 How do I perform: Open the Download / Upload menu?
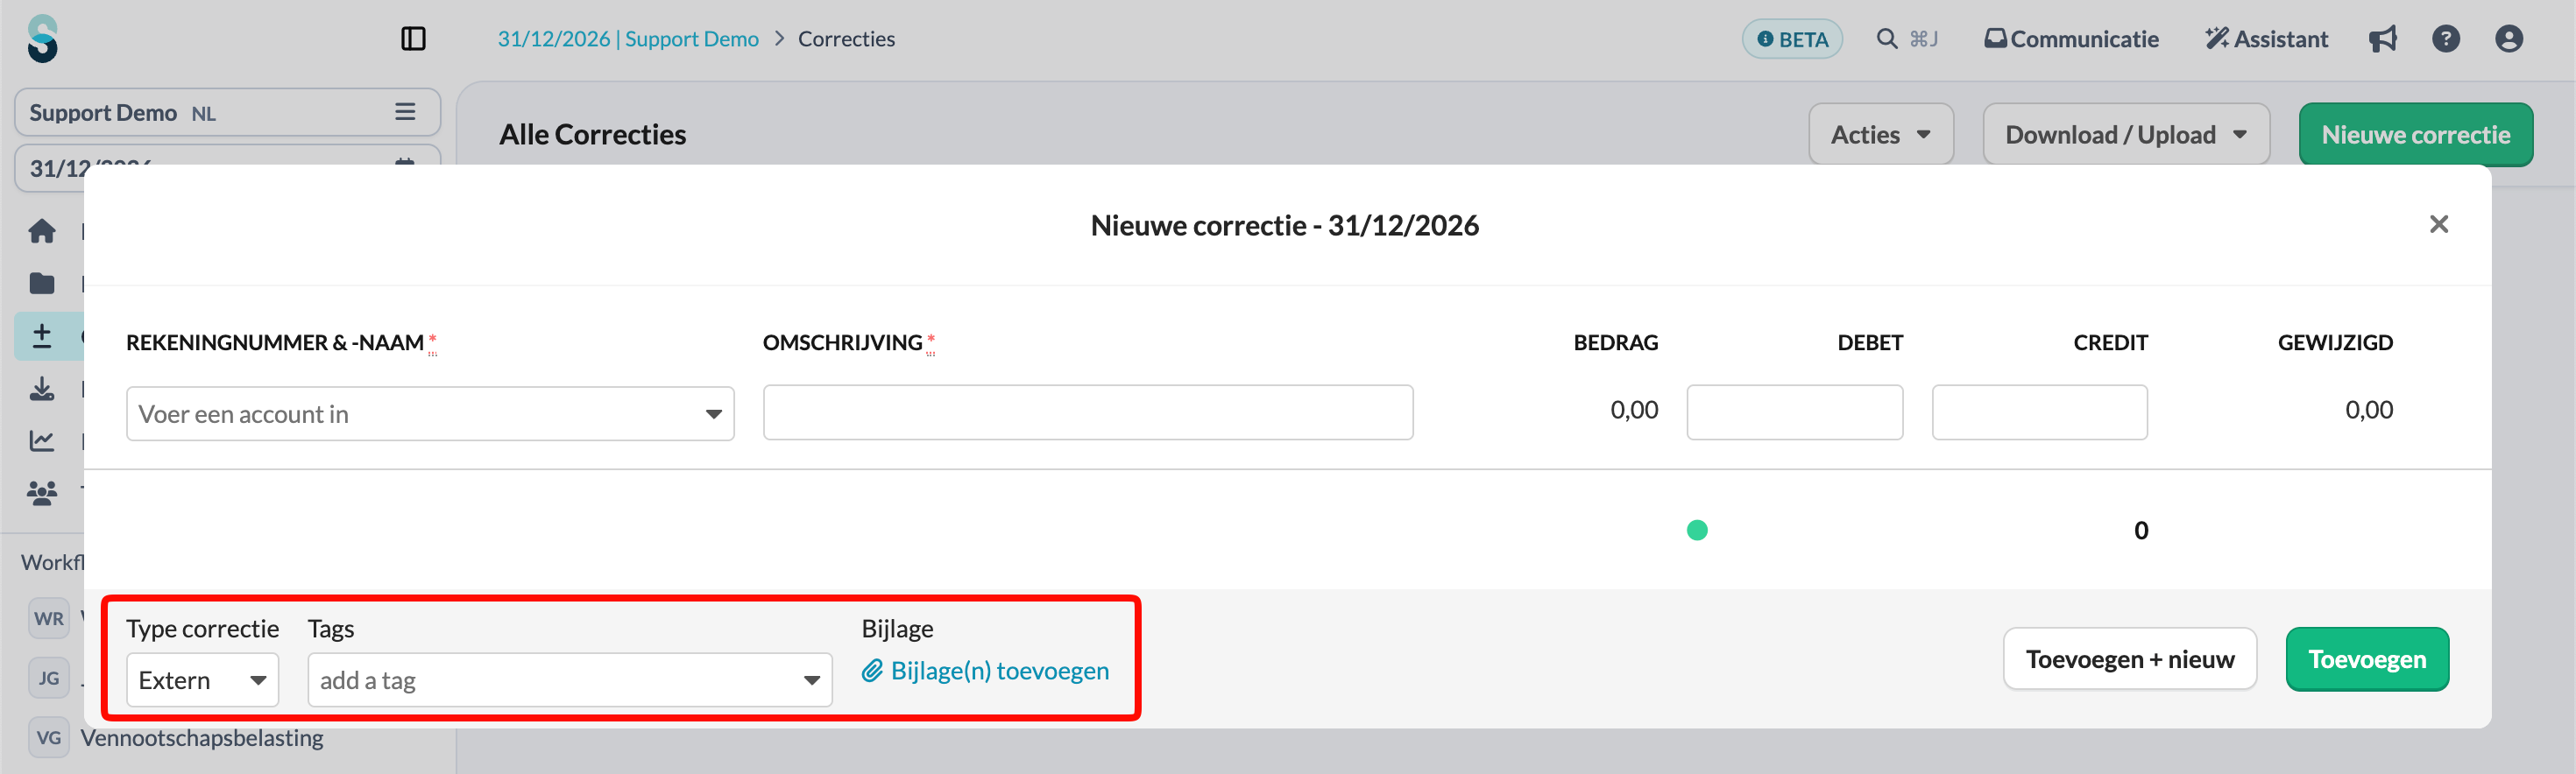2126,135
